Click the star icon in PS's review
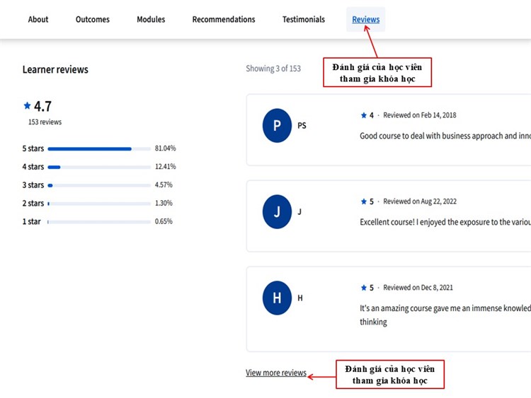Image resolution: width=531 pixels, height=398 pixels. (x=364, y=115)
